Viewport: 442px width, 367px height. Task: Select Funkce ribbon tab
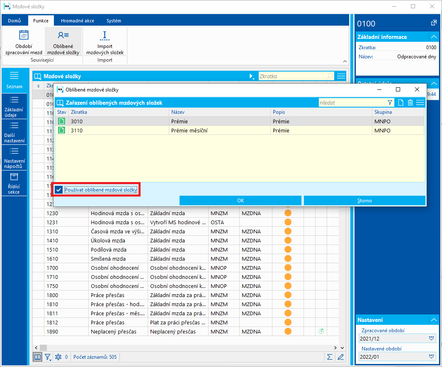41,21
